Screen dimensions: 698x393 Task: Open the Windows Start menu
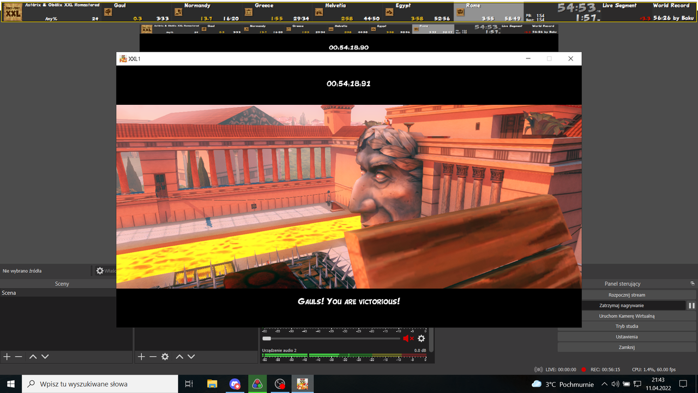[11, 384]
